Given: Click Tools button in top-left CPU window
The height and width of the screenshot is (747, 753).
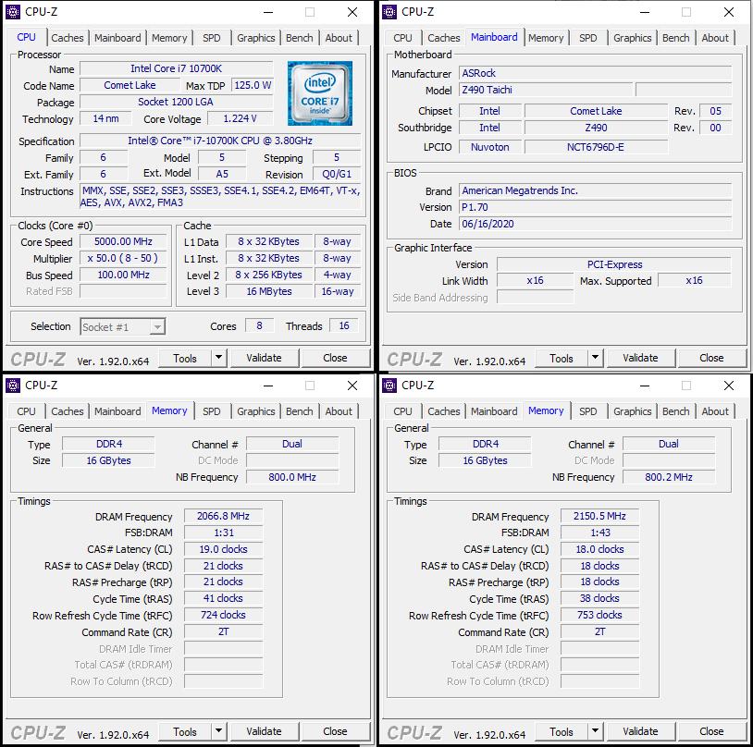Looking at the screenshot, I should 185,358.
